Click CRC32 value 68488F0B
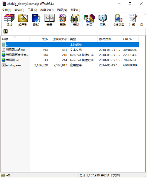Image resolution: width=147 pixels, height=178 pixels. [x=130, y=65]
